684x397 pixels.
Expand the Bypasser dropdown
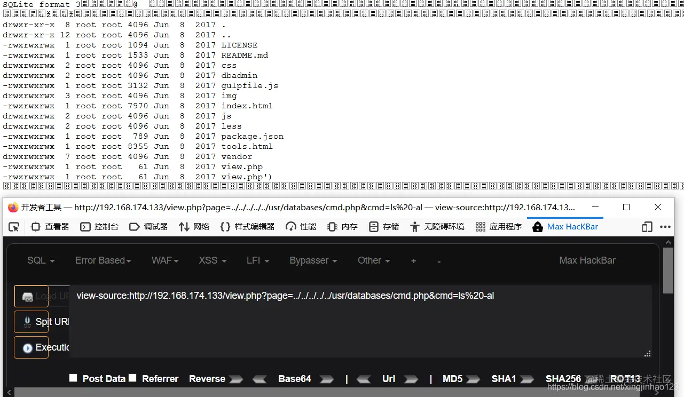(313, 260)
